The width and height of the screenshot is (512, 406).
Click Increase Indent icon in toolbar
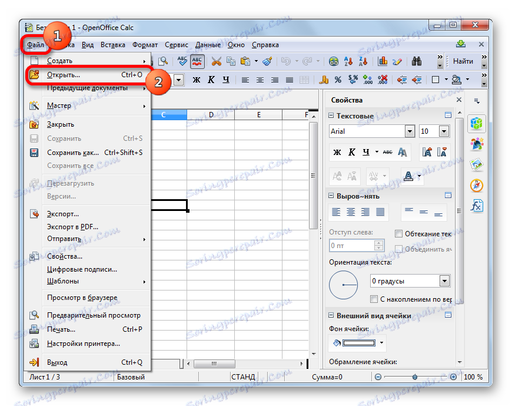pos(417,80)
